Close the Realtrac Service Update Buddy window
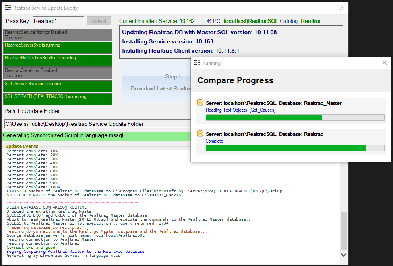Image resolution: width=393 pixels, height=266 pixels. (x=342, y=8)
